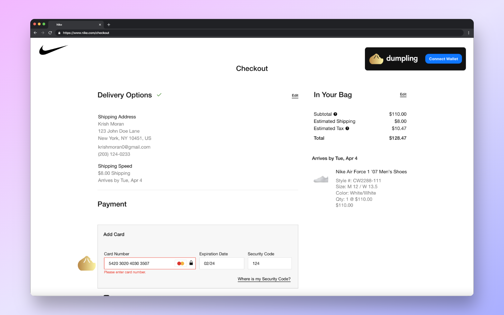Click 'Arrives by Tue, Apr 4' bag heading
The image size is (504, 315).
coord(335,158)
